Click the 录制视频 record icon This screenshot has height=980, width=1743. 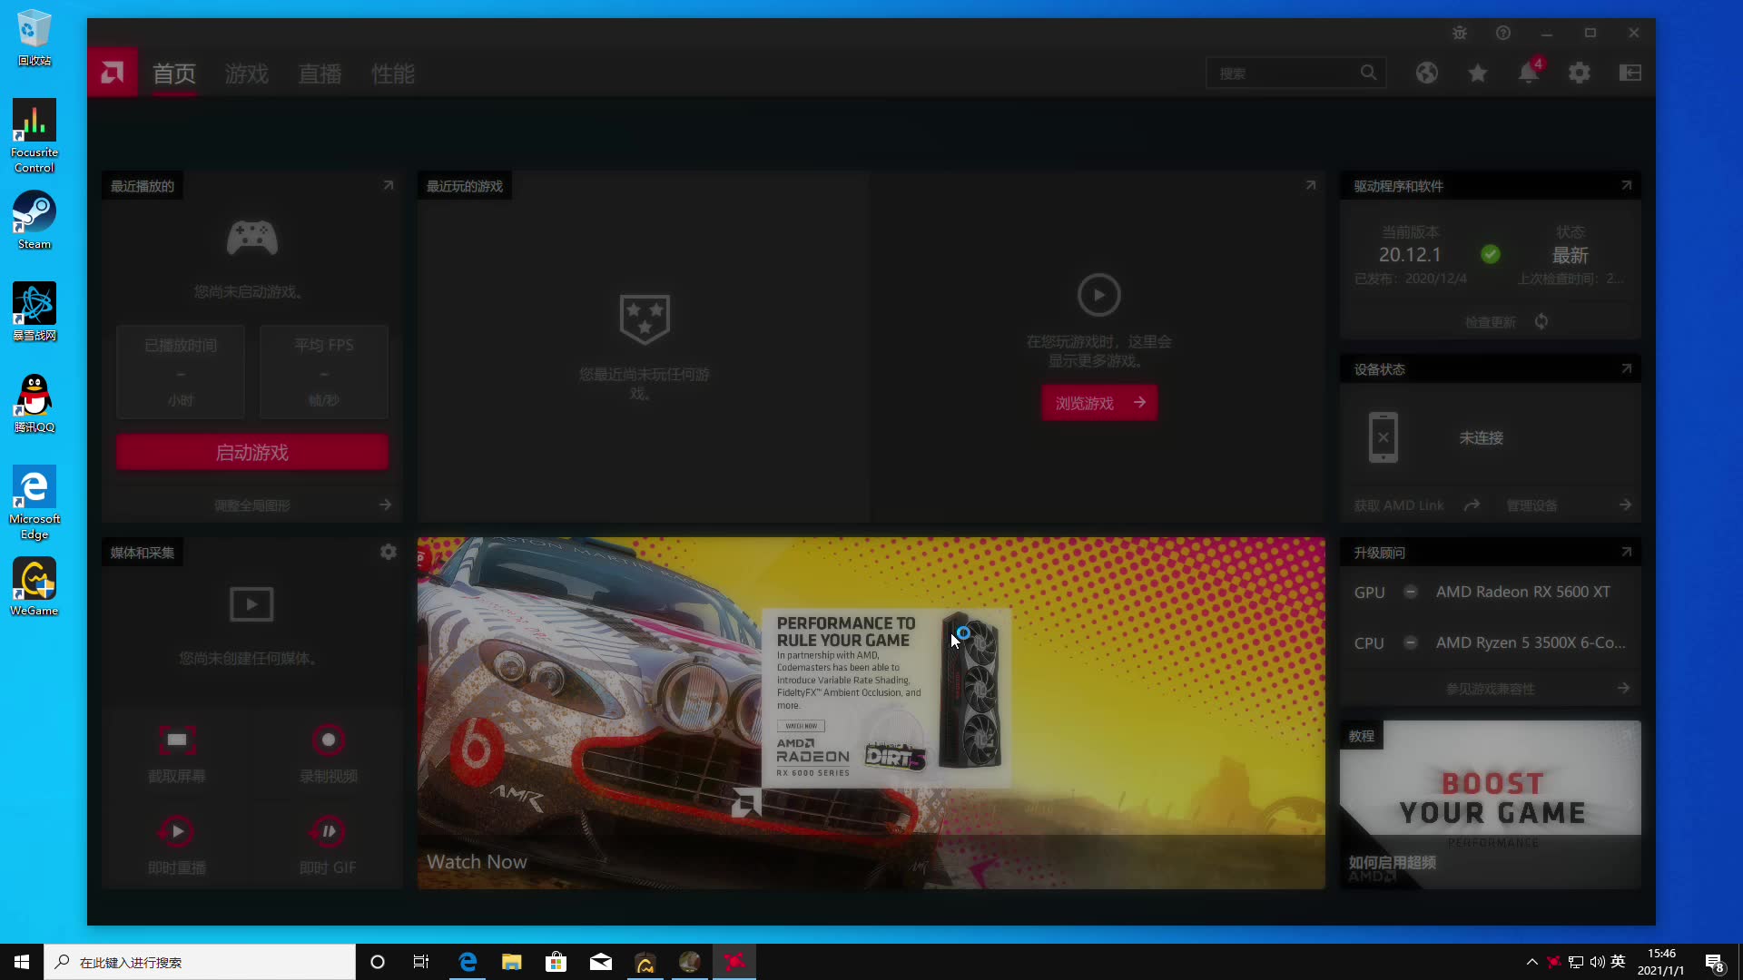coord(328,740)
